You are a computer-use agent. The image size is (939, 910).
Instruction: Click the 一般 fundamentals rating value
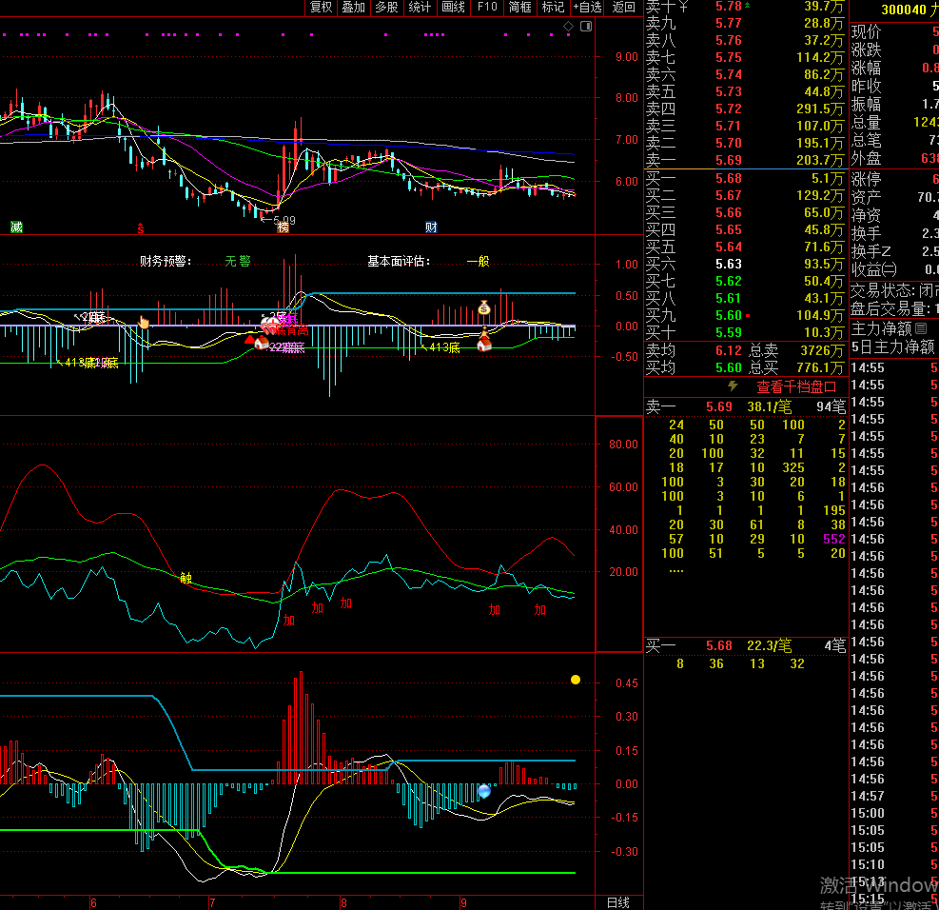pyautogui.click(x=478, y=261)
